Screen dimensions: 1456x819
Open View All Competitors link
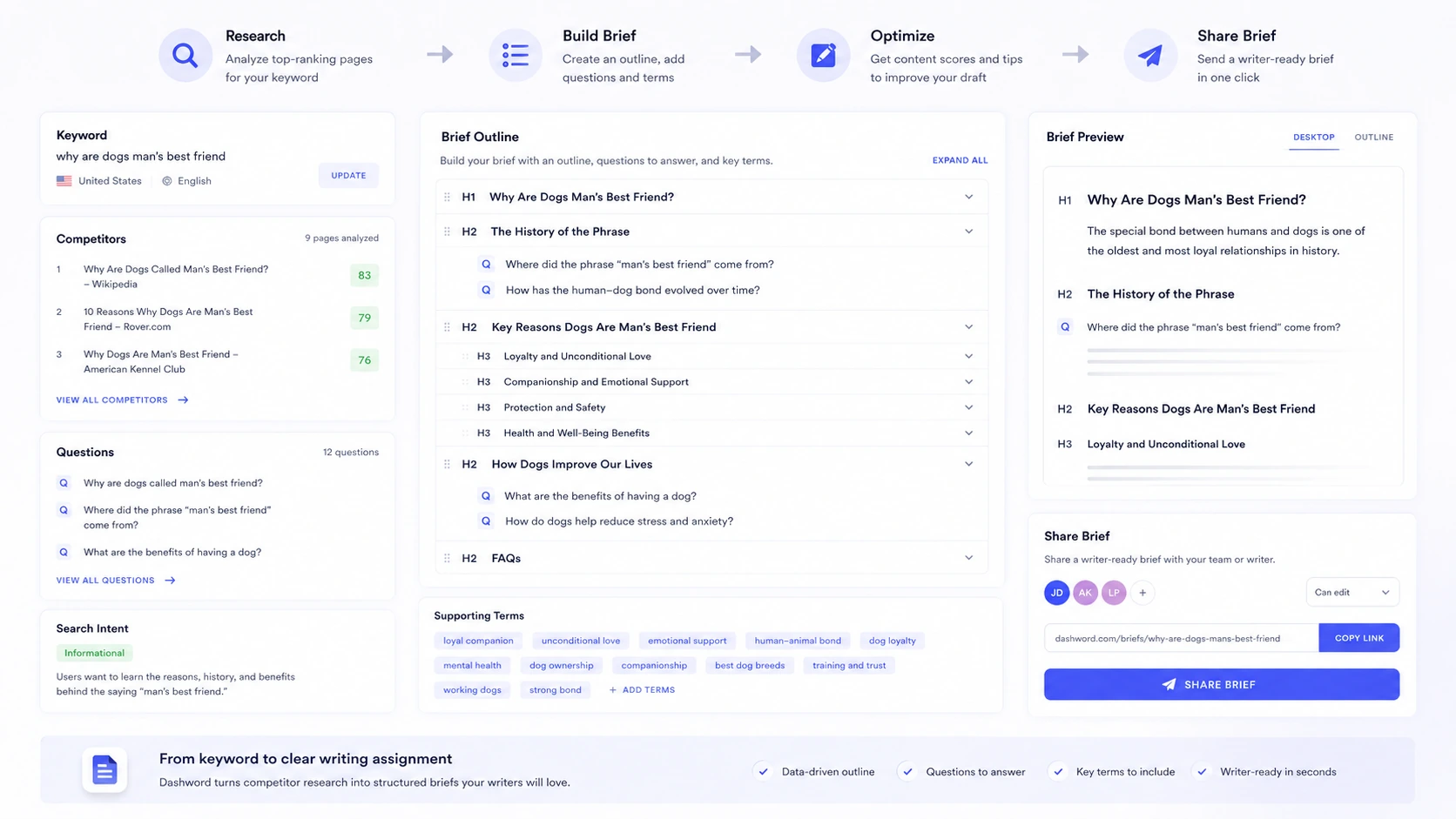point(122,400)
